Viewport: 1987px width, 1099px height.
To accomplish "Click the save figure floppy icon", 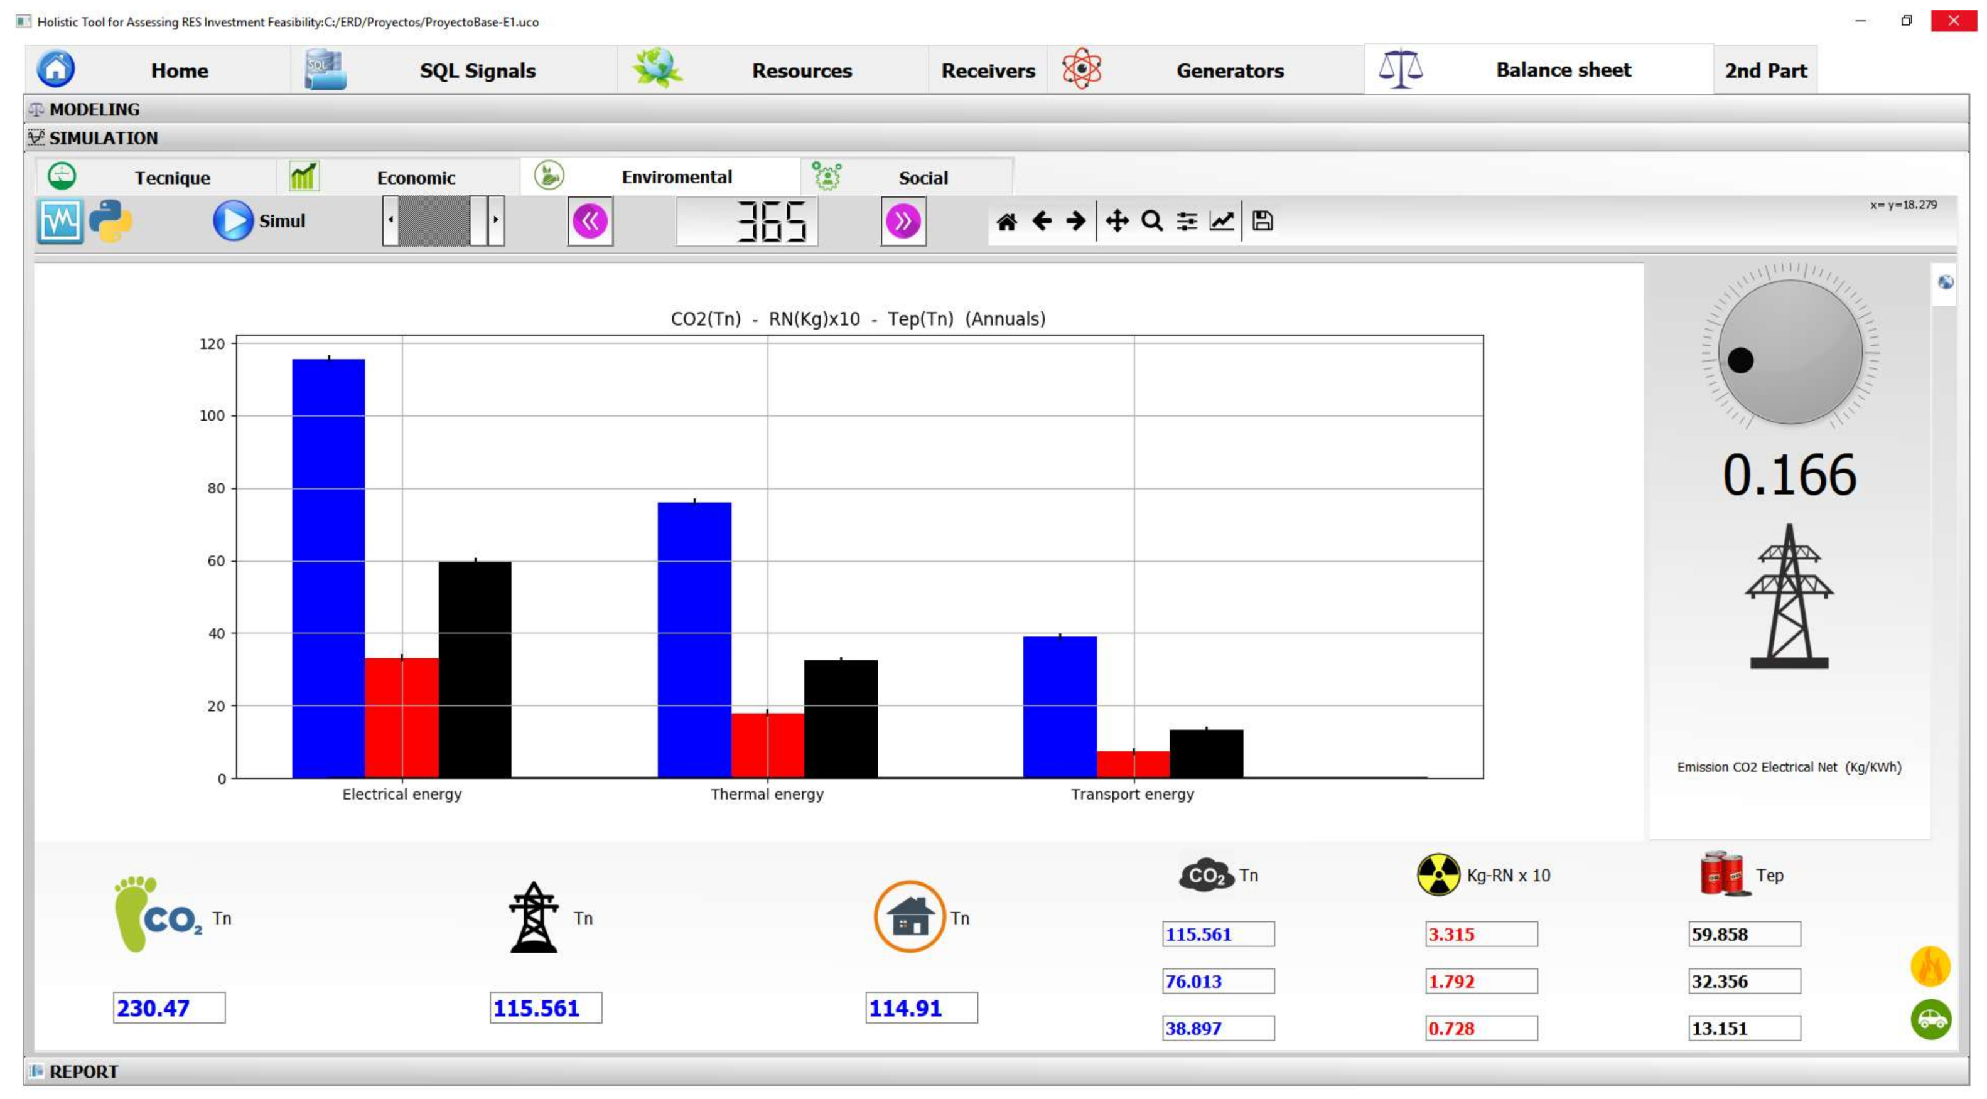I will (x=1262, y=222).
